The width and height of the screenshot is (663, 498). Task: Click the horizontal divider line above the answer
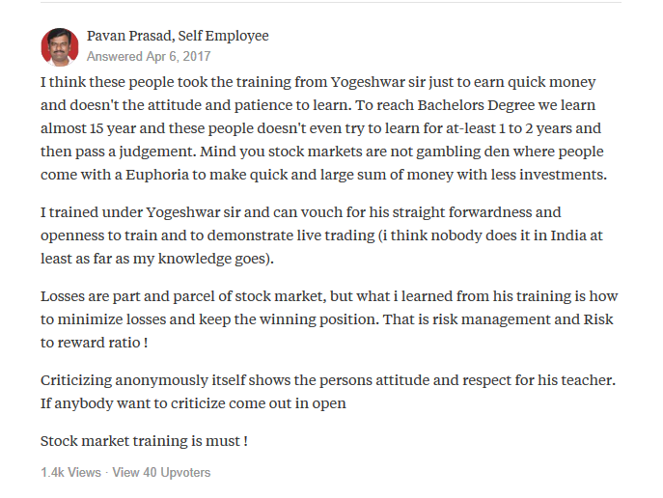click(331, 2)
